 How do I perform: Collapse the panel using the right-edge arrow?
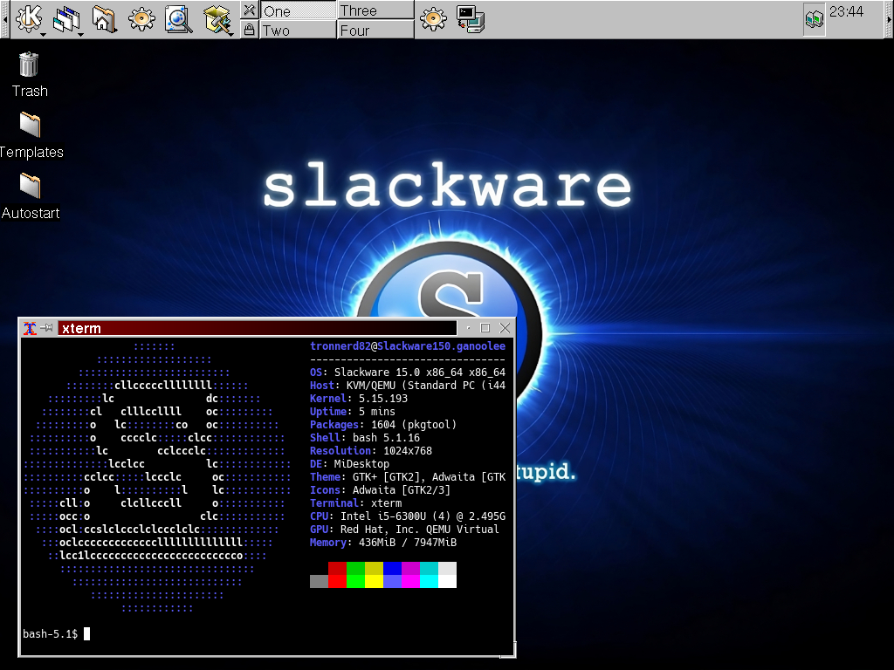[x=887, y=19]
